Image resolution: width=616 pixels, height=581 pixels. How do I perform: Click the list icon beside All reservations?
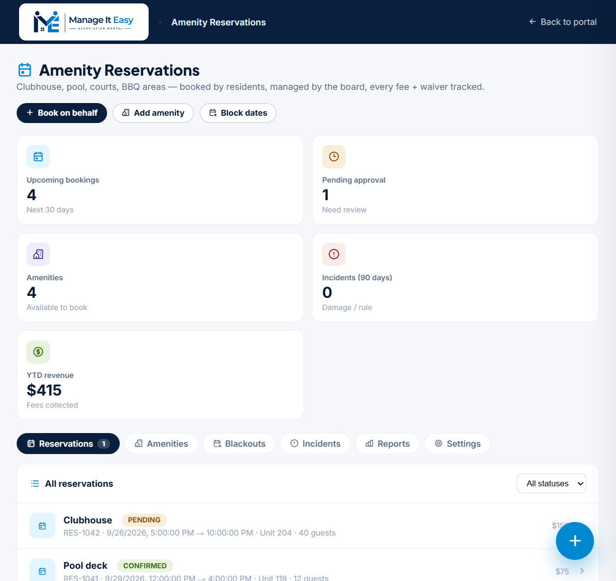35,483
